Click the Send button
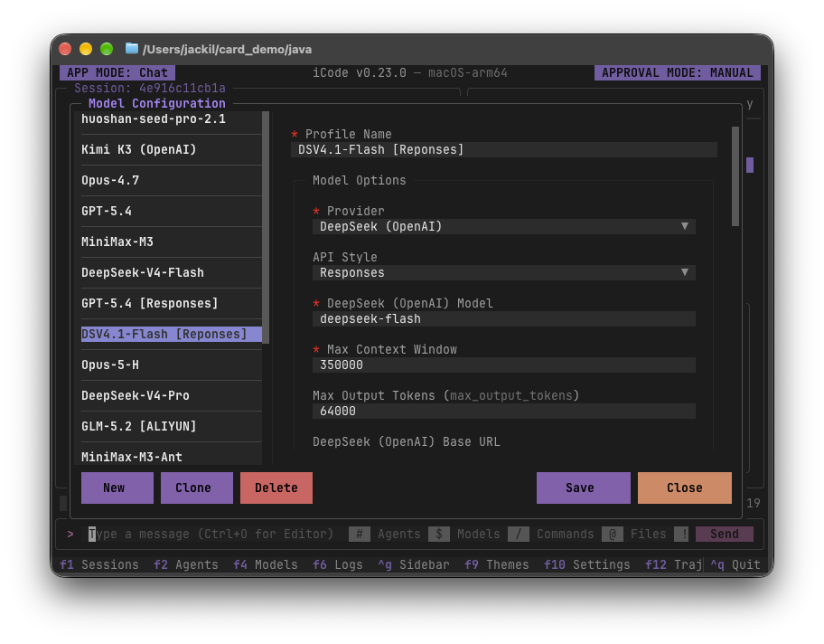Image resolution: width=824 pixels, height=644 pixels. tap(724, 534)
